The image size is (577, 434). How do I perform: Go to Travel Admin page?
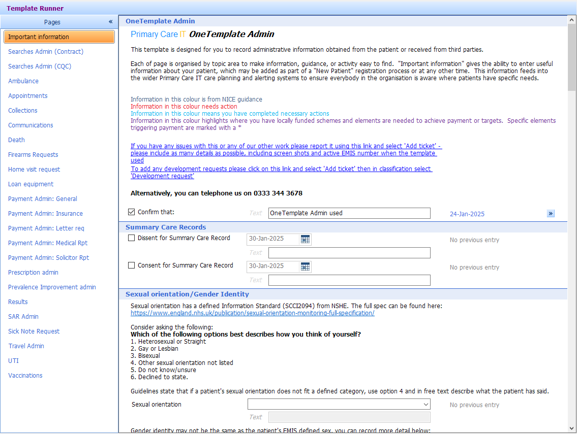[26, 346]
